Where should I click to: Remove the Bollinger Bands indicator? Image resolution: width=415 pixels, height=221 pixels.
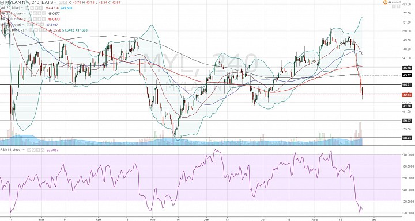point(45,30)
